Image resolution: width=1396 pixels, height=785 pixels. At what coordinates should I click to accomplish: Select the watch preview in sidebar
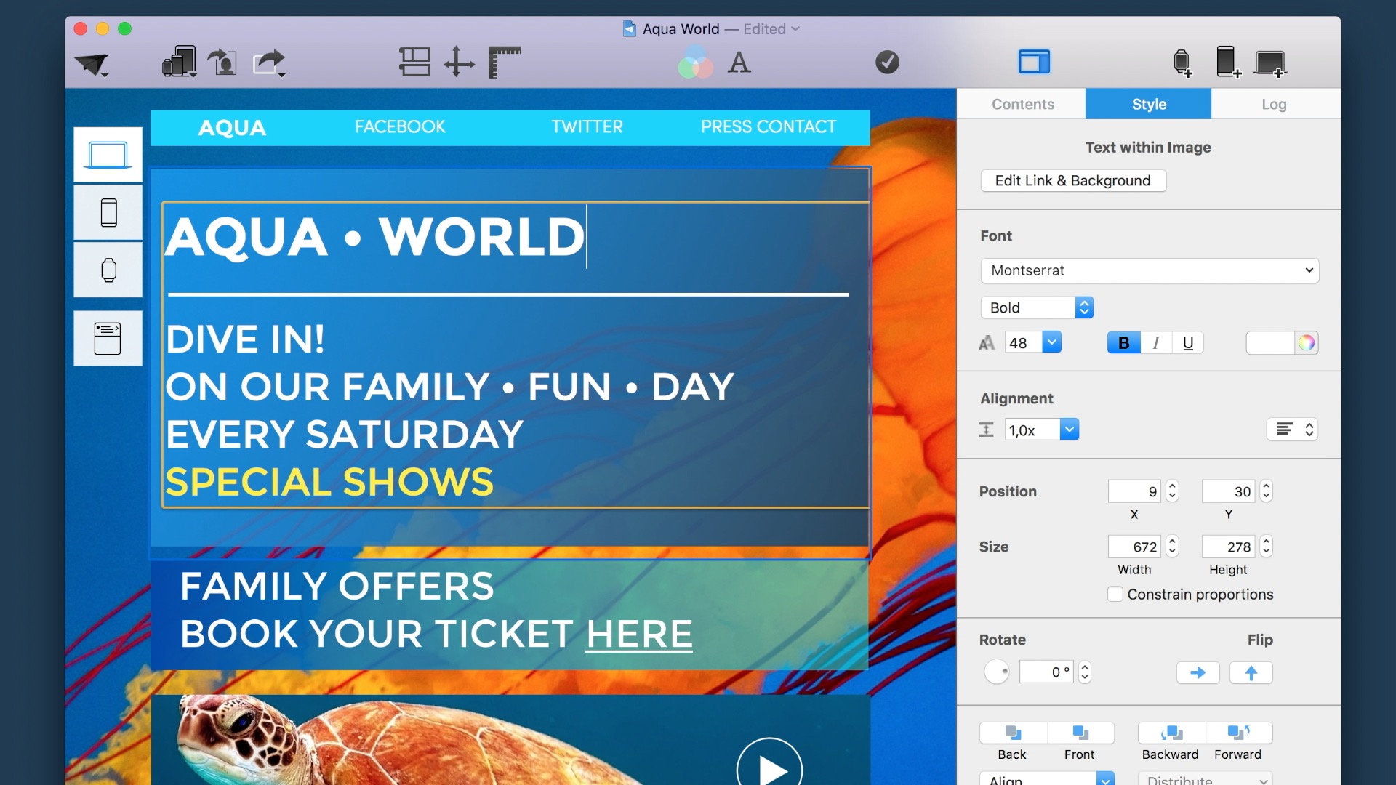108,270
